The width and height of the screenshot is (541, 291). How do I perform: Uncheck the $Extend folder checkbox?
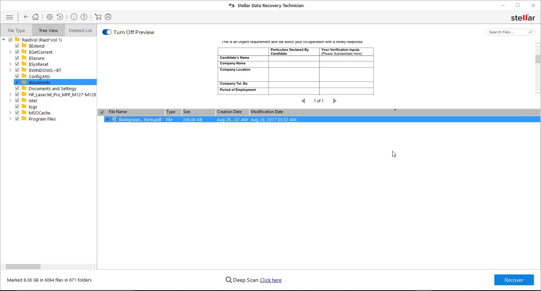pyautogui.click(x=17, y=46)
